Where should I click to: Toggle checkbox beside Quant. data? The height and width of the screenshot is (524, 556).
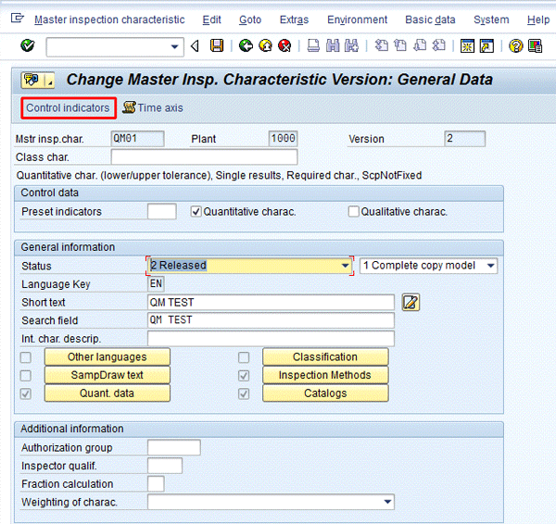(x=26, y=393)
